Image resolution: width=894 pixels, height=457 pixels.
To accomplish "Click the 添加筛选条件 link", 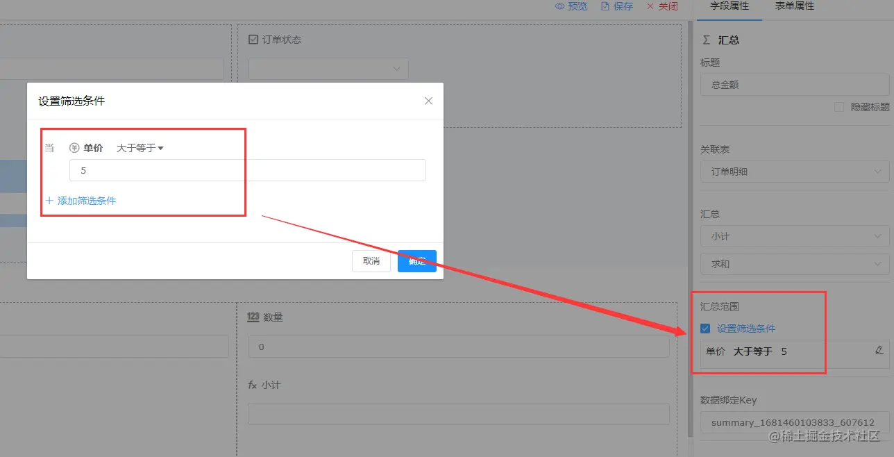I will coord(81,201).
